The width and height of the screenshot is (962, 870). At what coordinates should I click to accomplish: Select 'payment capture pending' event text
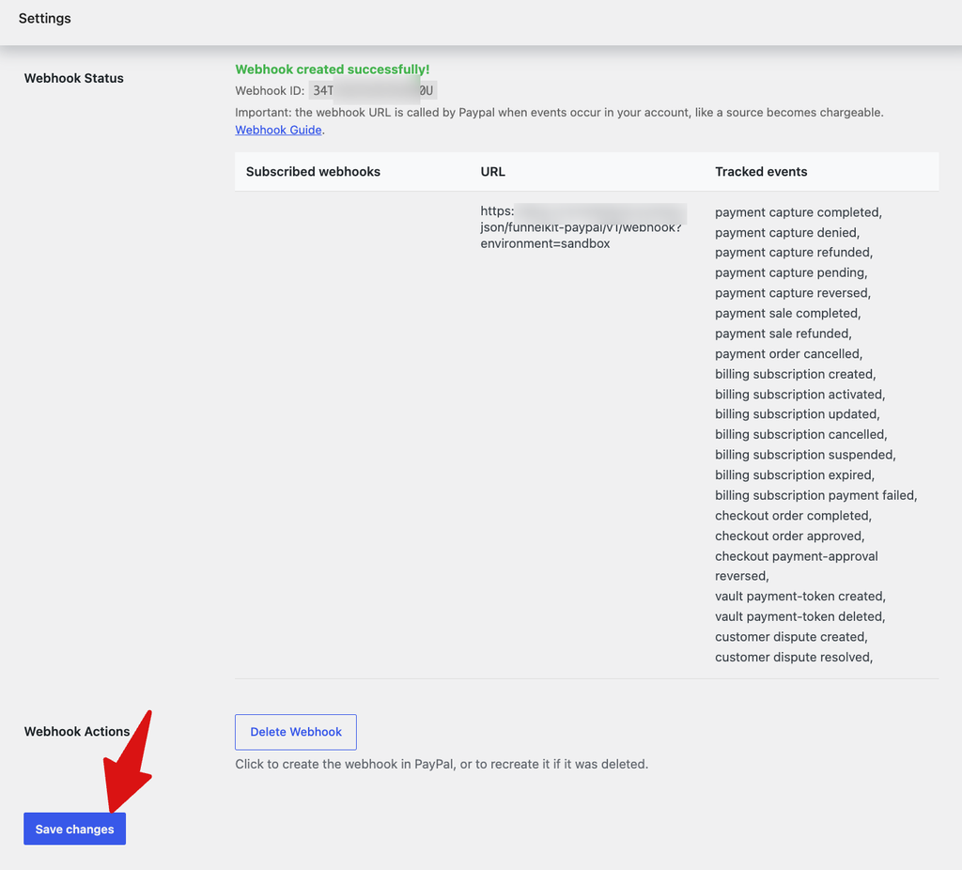click(x=791, y=272)
